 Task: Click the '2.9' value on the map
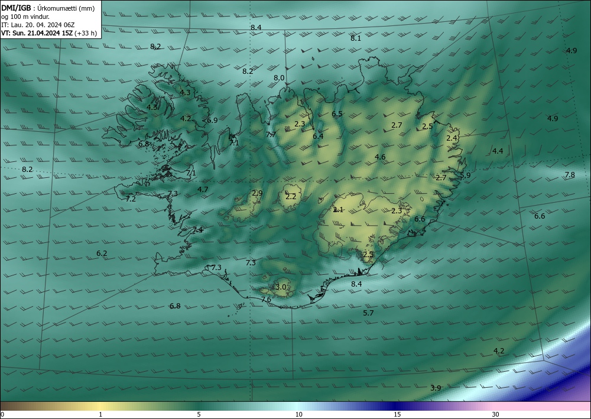258,193
